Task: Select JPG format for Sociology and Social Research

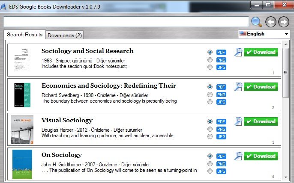Action: 210,67
